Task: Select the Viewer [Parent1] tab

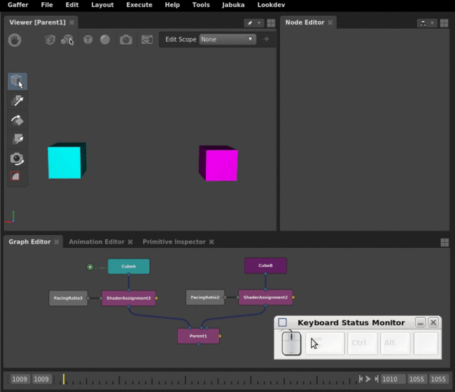Action: click(37, 22)
